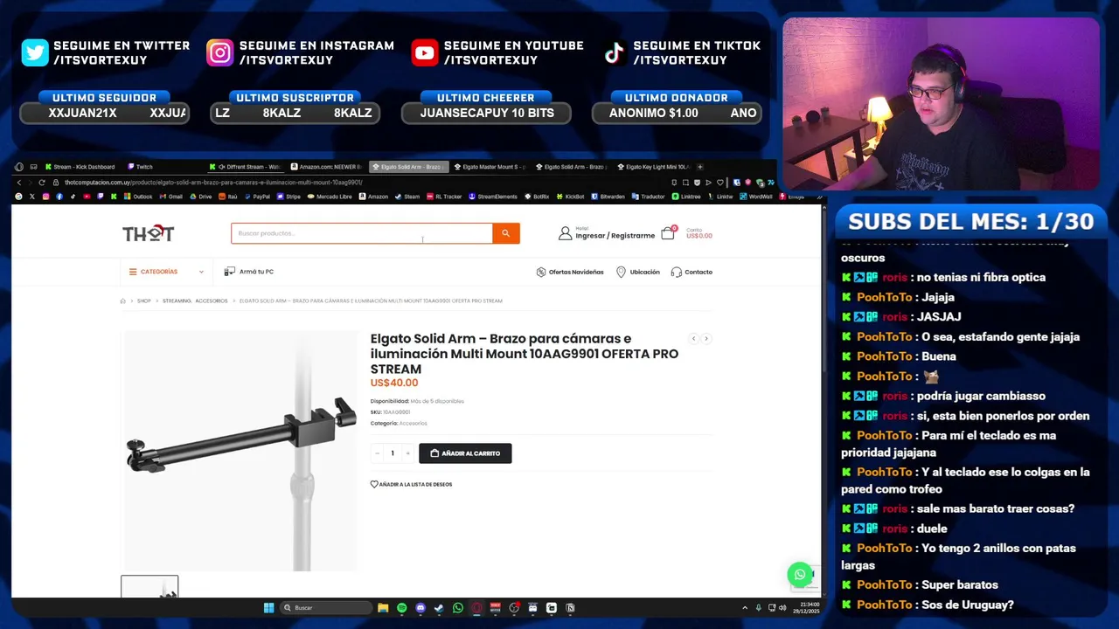Open Steam from the taskbar

tap(439, 608)
